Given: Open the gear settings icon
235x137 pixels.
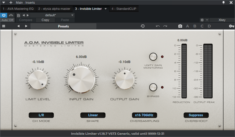Looking at the screenshot, I should [x=202, y=20].
